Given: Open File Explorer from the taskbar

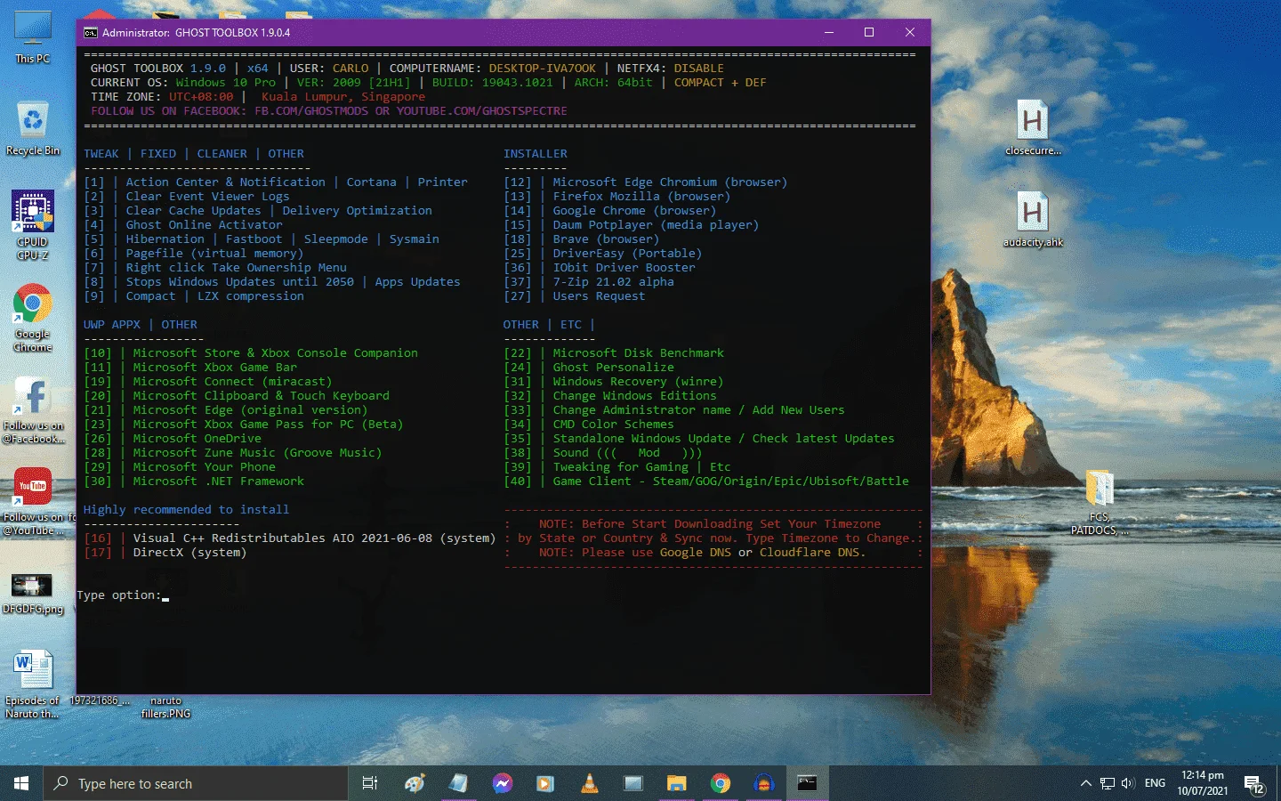Looking at the screenshot, I should [x=677, y=783].
